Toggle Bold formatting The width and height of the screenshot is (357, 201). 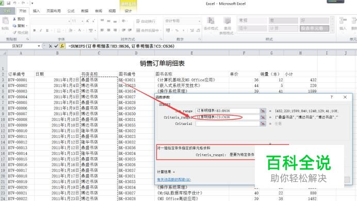click(35, 30)
